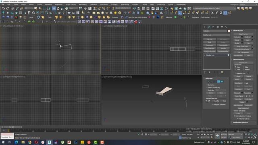
Task: Activate the Select and Rotate tool
Action: coord(58,8)
